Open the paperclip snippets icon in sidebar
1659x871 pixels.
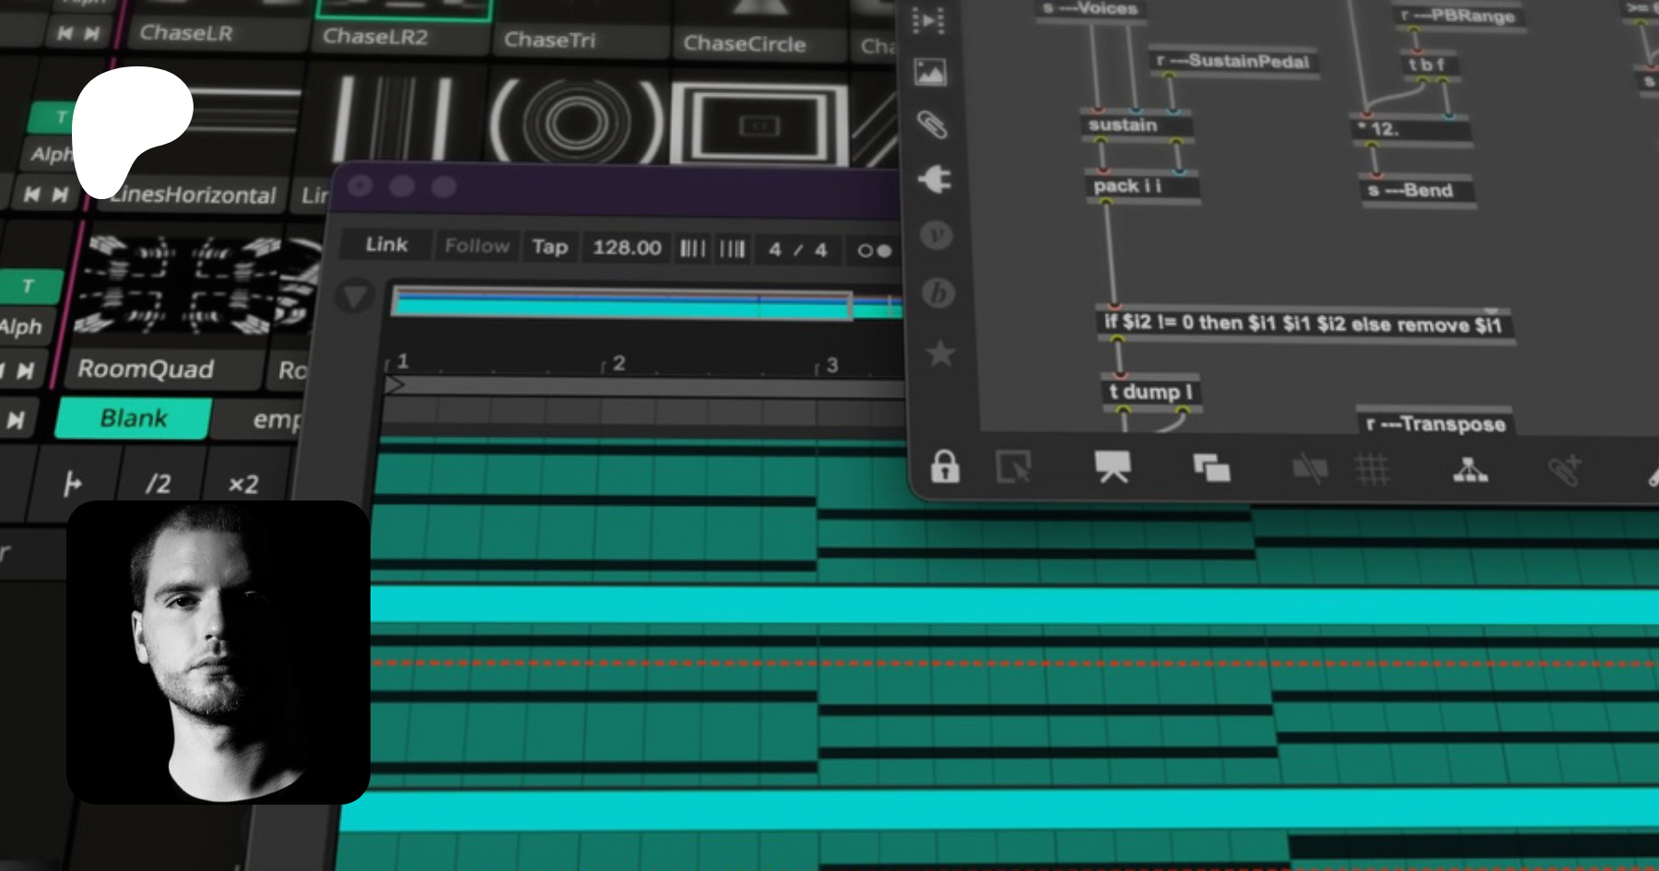932,124
